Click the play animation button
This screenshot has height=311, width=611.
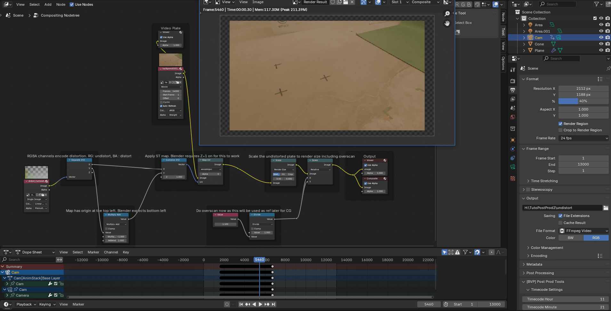260,304
